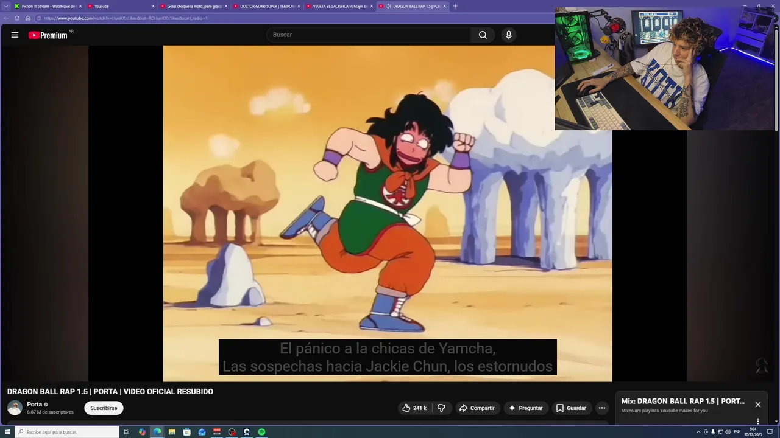
Task: Start voice search with microphone icon
Action: pos(509,35)
